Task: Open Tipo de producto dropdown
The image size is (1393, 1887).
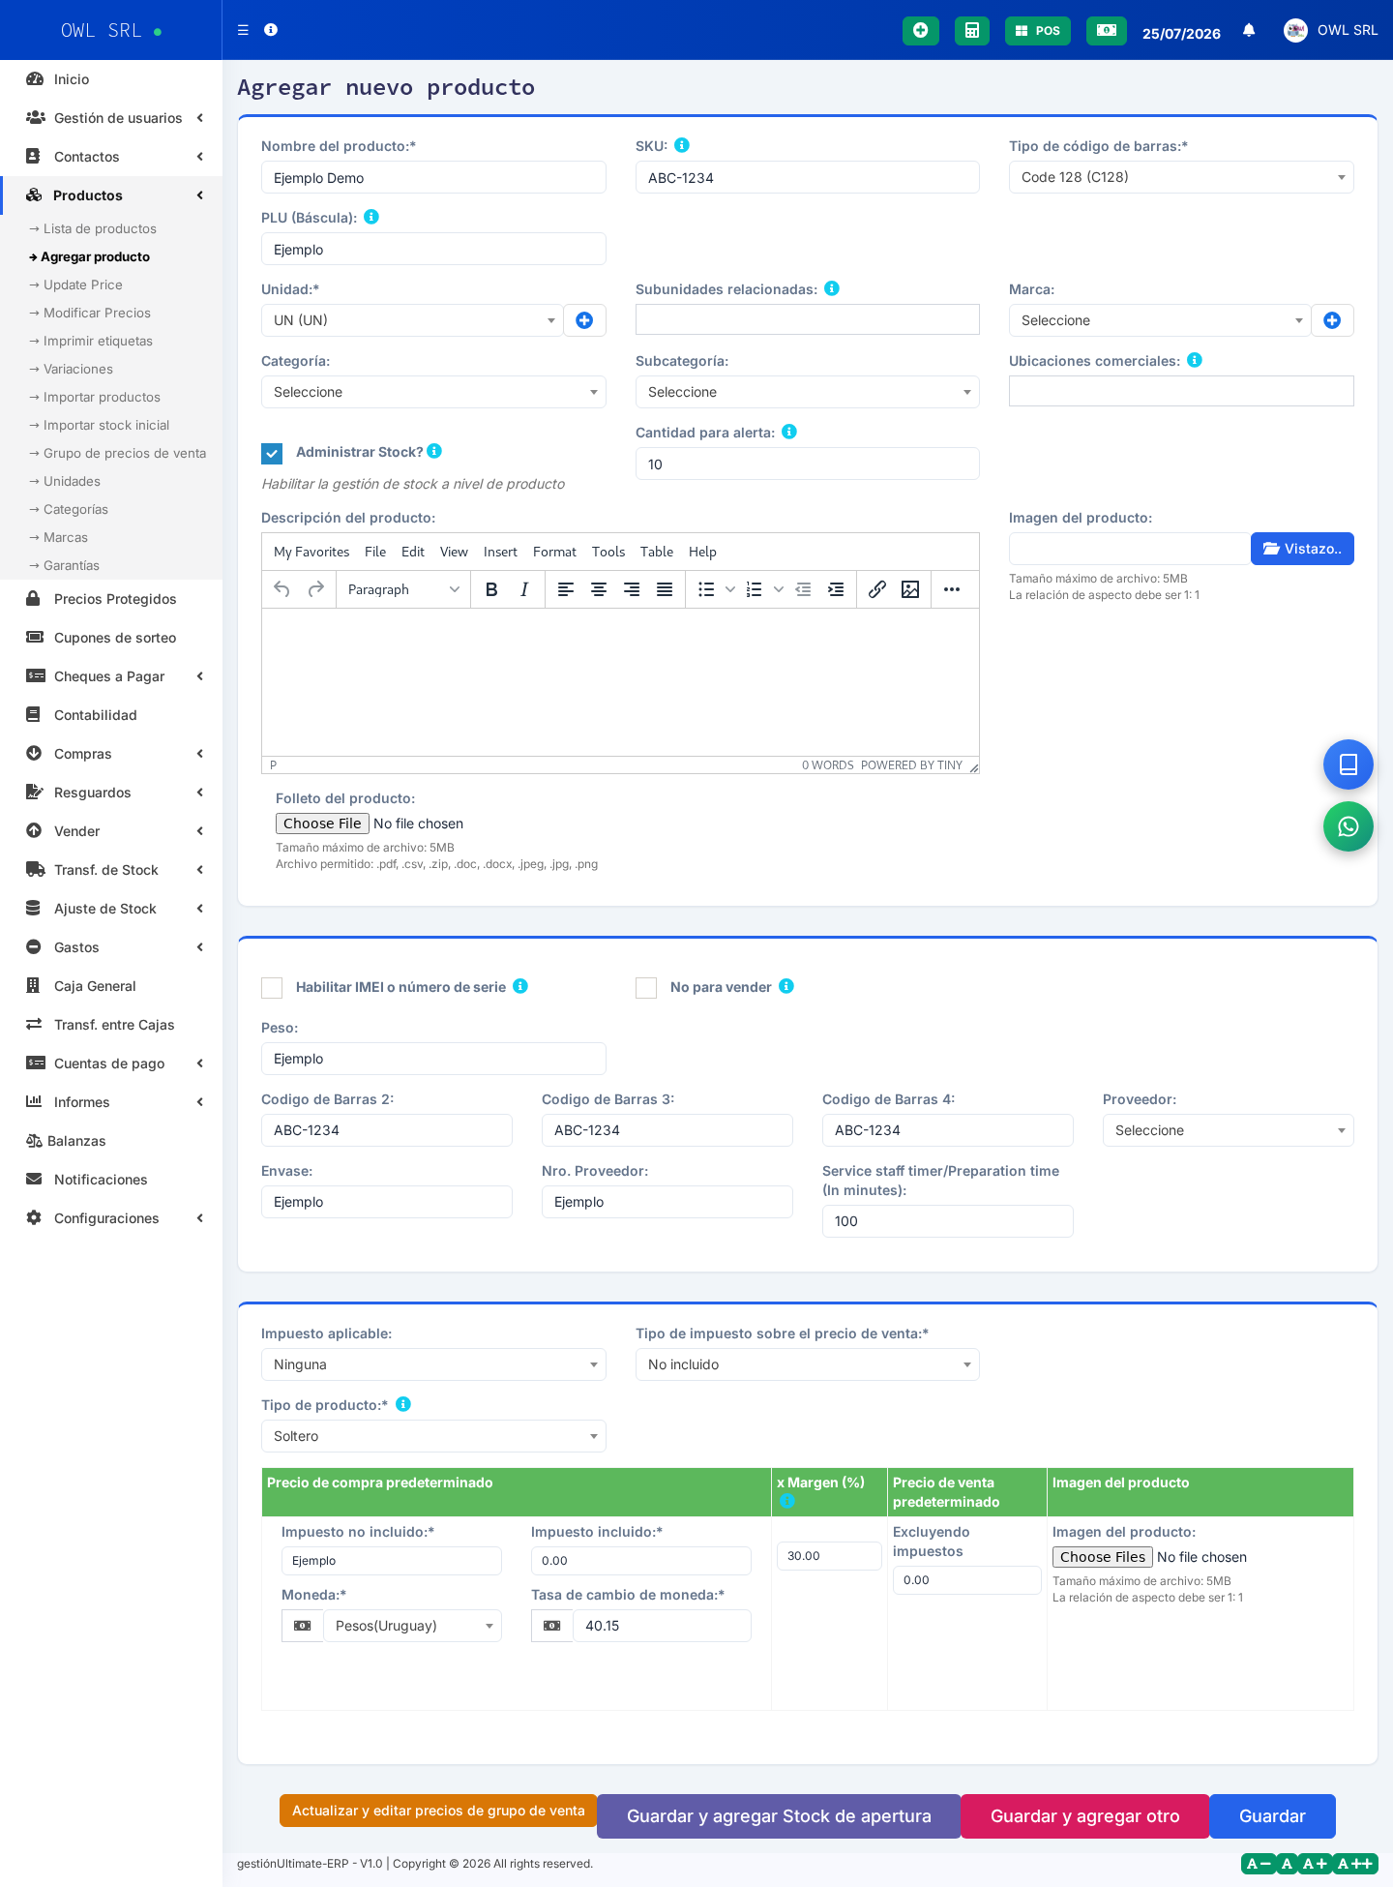Action: tap(433, 1436)
